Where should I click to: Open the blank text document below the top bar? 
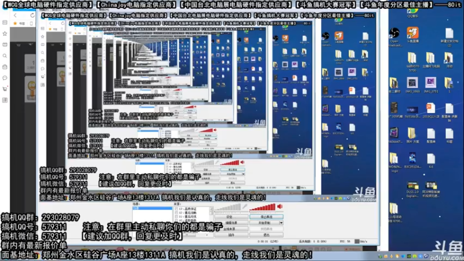pos(449,37)
